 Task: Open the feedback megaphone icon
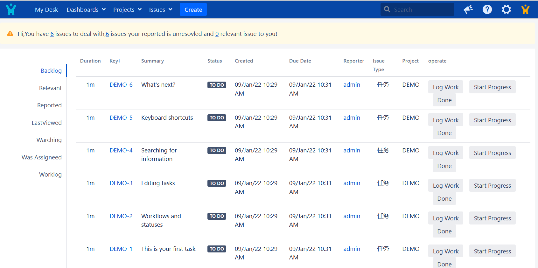[468, 10]
